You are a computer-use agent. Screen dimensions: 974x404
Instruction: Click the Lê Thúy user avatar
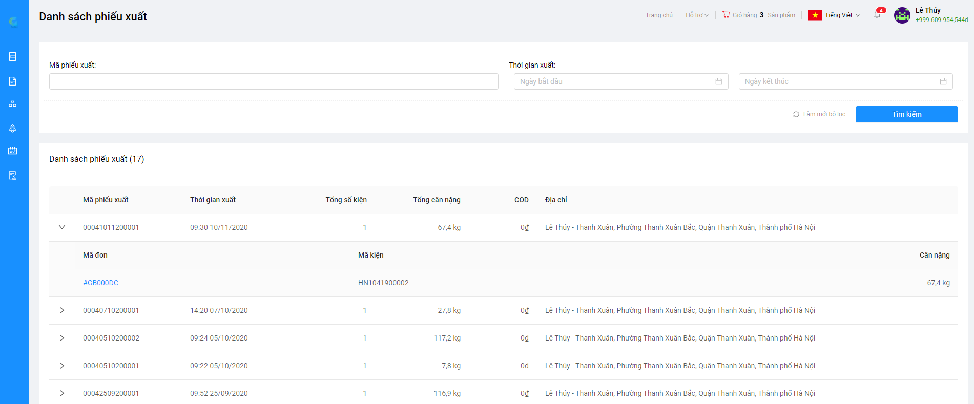coord(902,15)
